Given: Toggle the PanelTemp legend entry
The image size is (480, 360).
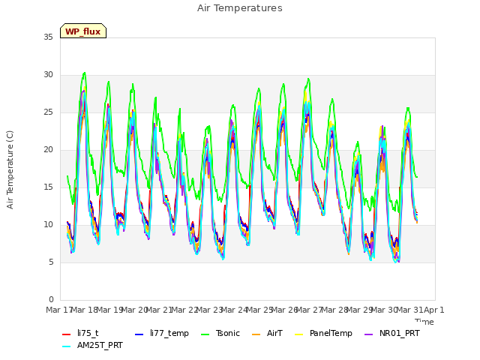Looking at the screenshot, I should click(323, 333).
